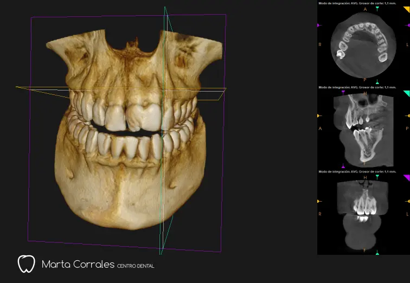The width and height of the screenshot is (410, 283).
Task: Select the teal bottom handle in the axial view
Action: point(377,82)
